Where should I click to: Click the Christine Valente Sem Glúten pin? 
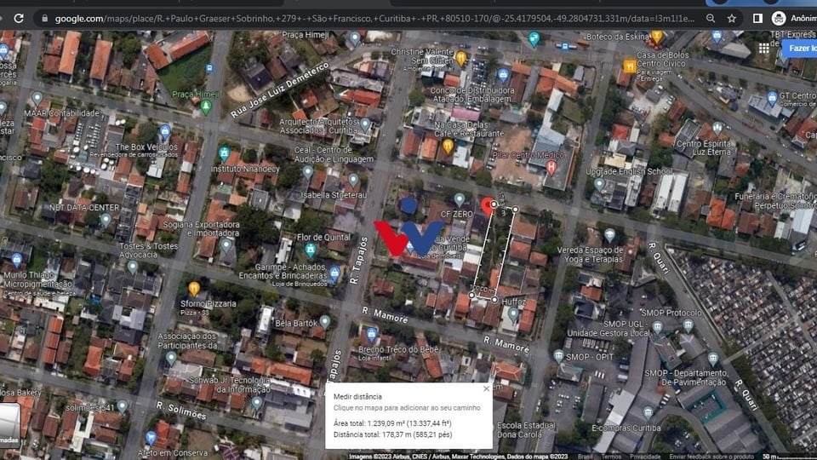click(460, 58)
